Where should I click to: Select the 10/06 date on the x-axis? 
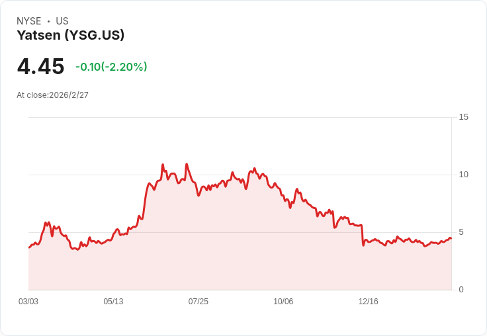point(283,302)
